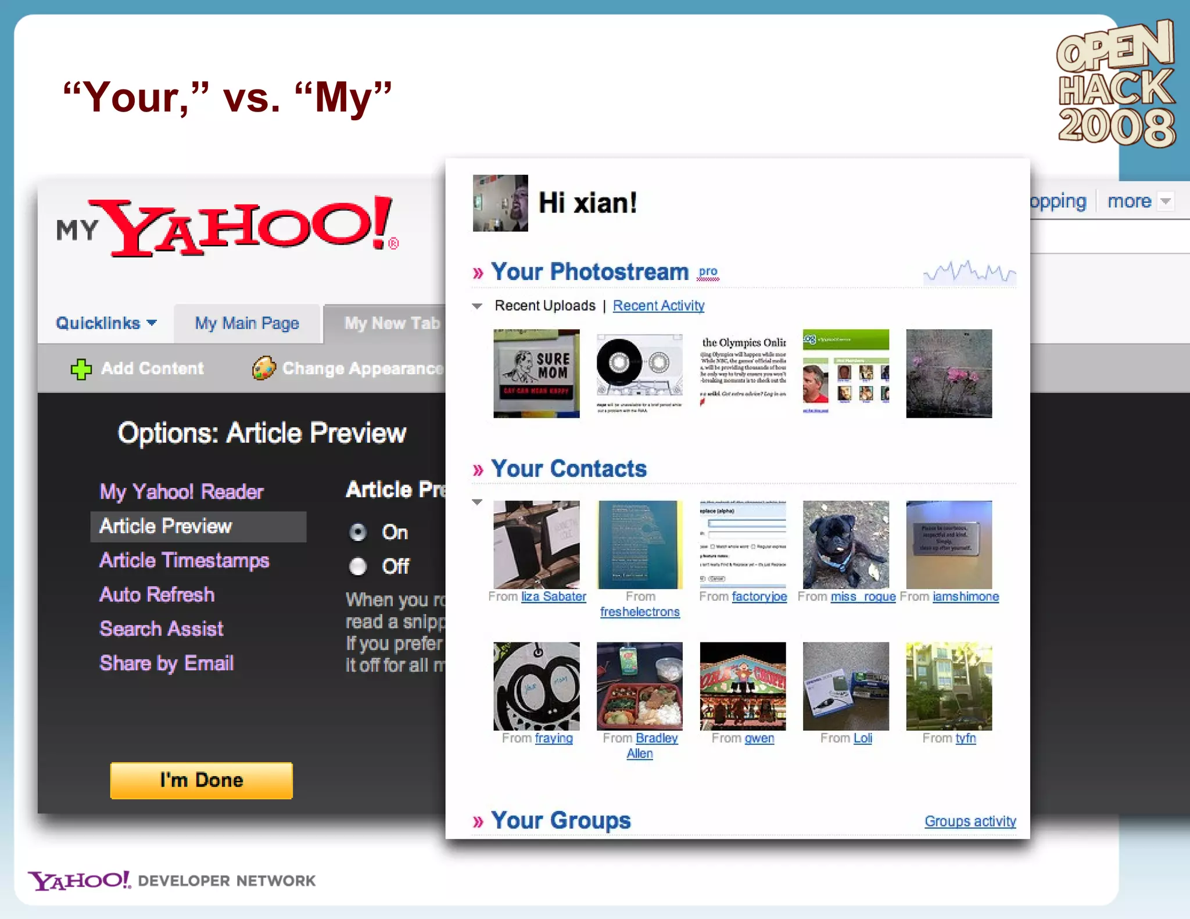Open the metal sign photo from iamshimone
Viewport: 1190px width, 919px height.
949,545
